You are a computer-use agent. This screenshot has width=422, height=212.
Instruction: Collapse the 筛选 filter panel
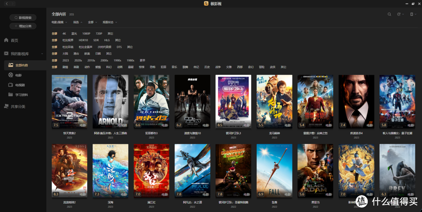point(77,22)
